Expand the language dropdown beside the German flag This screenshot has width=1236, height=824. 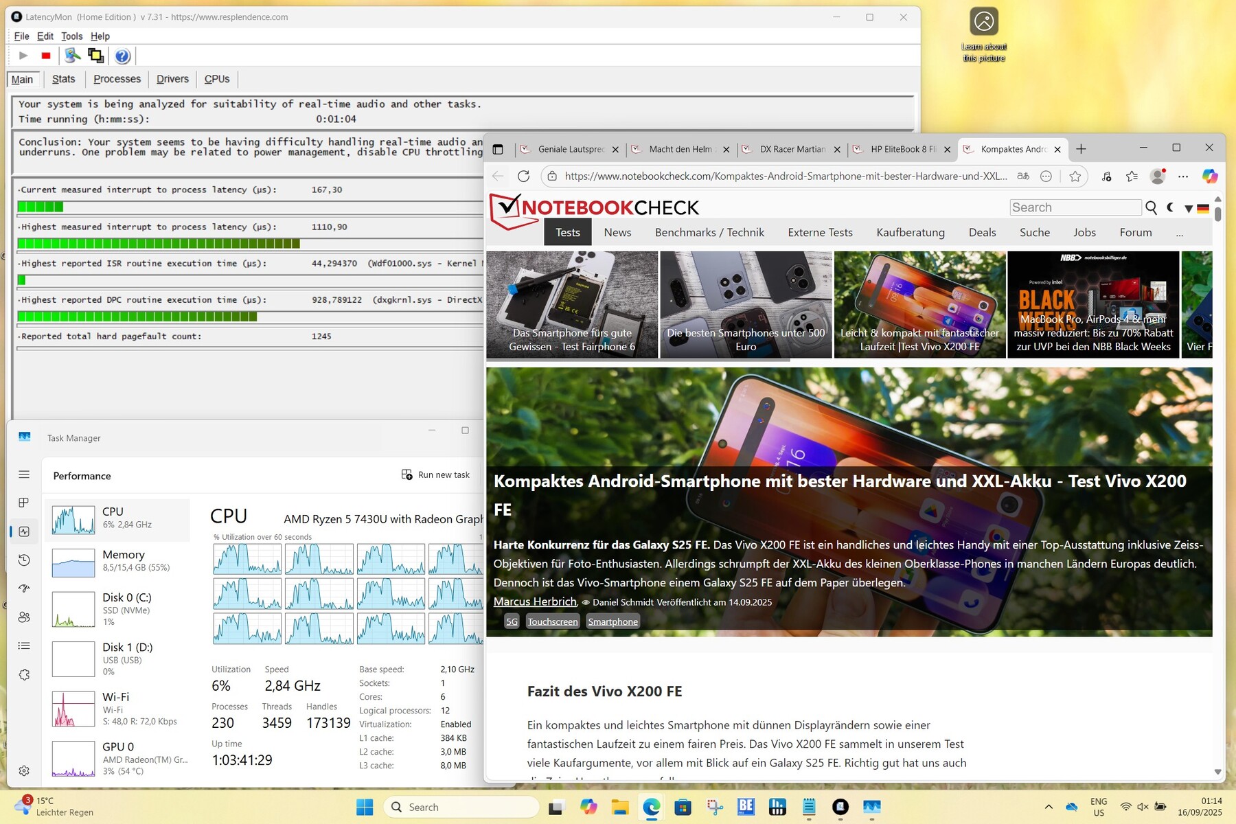click(1189, 209)
